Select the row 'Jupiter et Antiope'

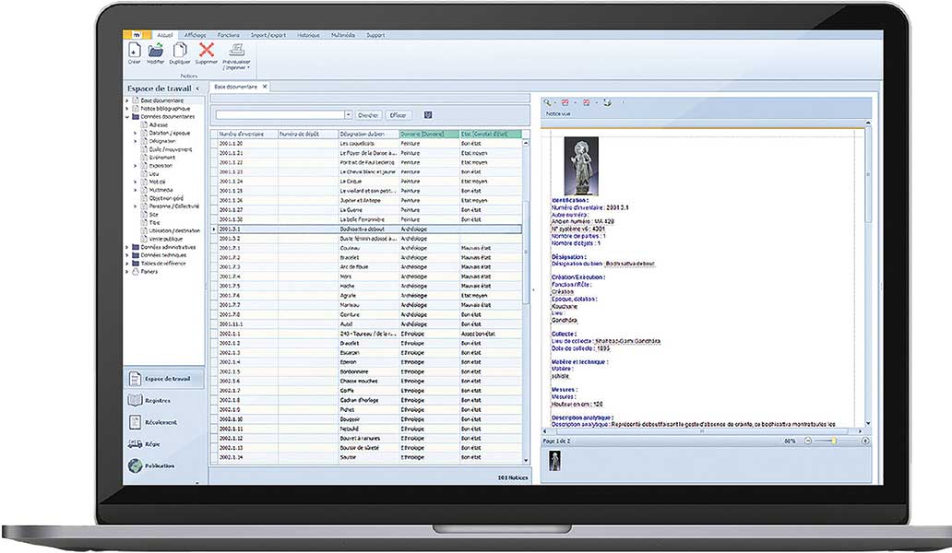coord(366,201)
